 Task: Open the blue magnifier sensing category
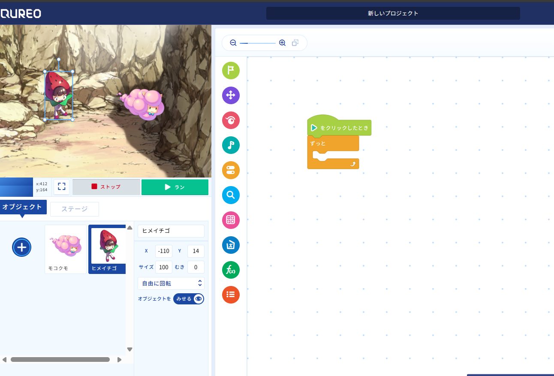click(231, 195)
